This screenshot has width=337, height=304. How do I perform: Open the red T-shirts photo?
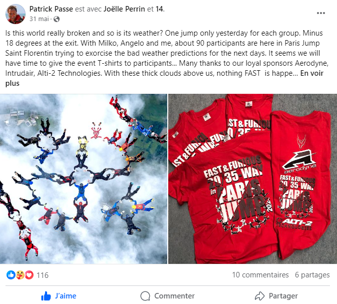[x=252, y=179]
